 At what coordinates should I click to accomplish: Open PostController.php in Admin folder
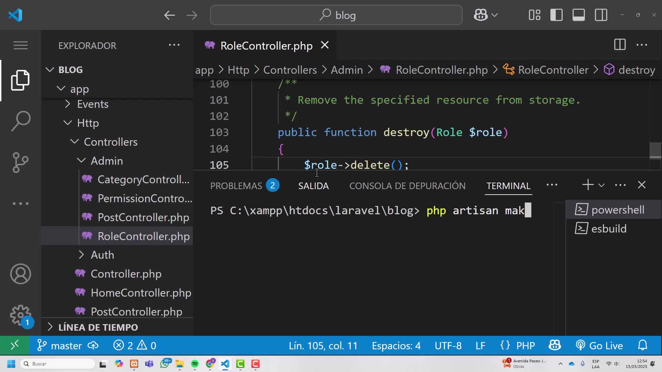117,217
